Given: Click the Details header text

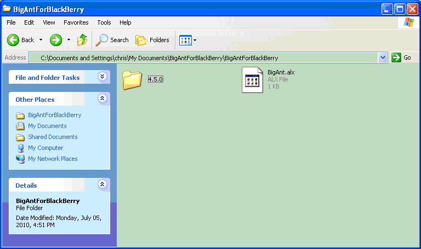Looking at the screenshot, I should tap(26, 186).
